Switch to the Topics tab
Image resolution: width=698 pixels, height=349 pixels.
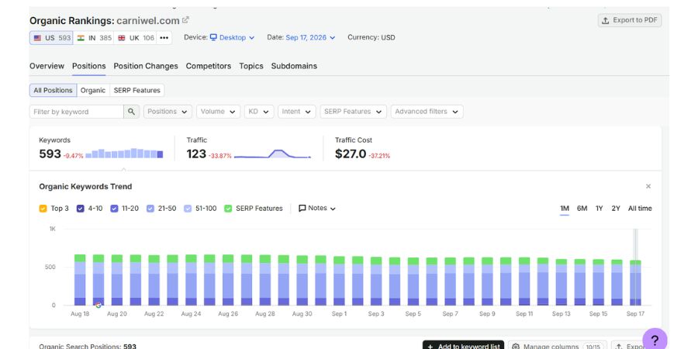tap(251, 66)
